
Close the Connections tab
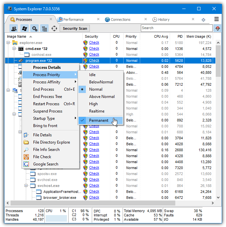tap(146, 19)
